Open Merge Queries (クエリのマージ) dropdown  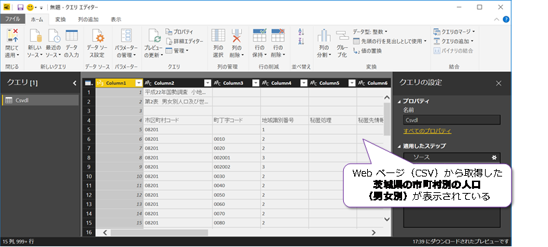coord(454,31)
